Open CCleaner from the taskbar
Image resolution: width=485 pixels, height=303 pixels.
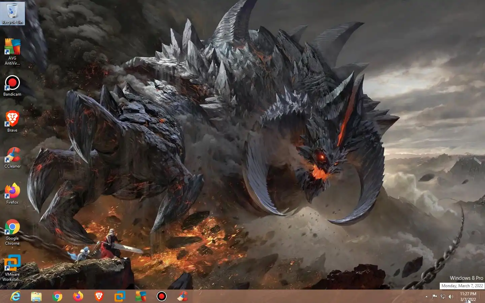click(183, 296)
